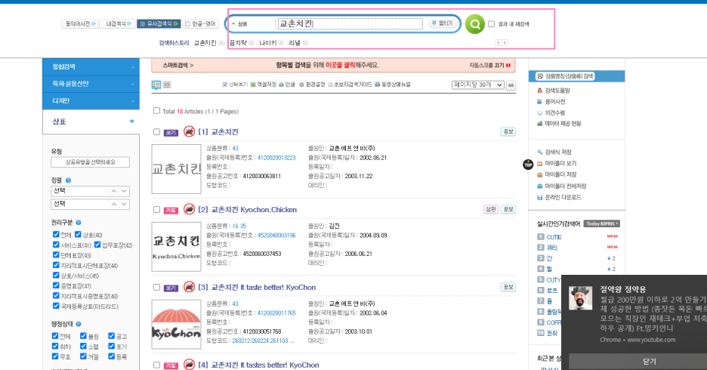The image size is (707, 370).
Task: Expand 펼치기 button in search box
Action: click(442, 23)
